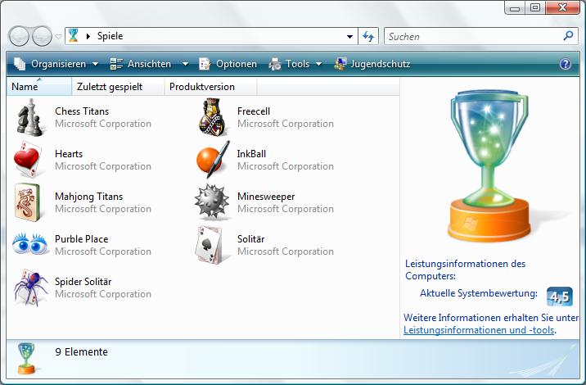Image resolution: width=586 pixels, height=385 pixels.
Task: Click Microsoft Corporation under InkBall
Action: tap(285, 166)
